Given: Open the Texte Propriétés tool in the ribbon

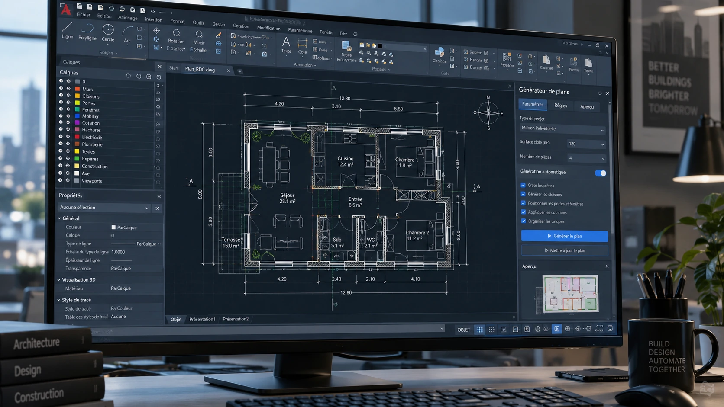Looking at the screenshot, I should (x=346, y=51).
